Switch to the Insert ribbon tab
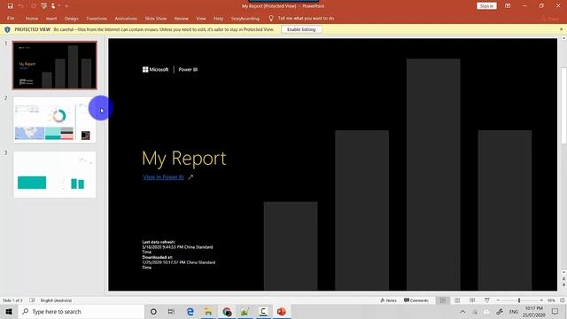Viewport: 567px width, 319px height. click(x=51, y=18)
